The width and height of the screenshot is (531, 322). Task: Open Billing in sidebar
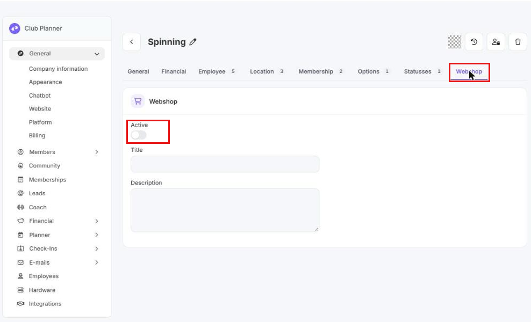[37, 135]
